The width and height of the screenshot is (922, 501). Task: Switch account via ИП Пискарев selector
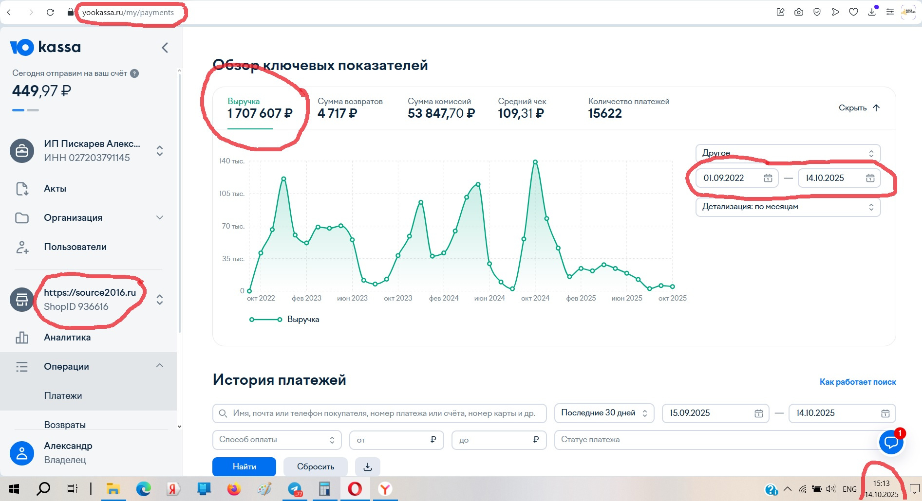click(89, 151)
